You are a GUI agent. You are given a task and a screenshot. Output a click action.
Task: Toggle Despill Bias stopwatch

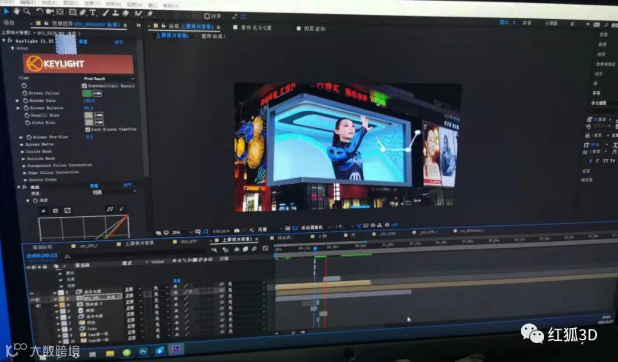tap(27, 115)
